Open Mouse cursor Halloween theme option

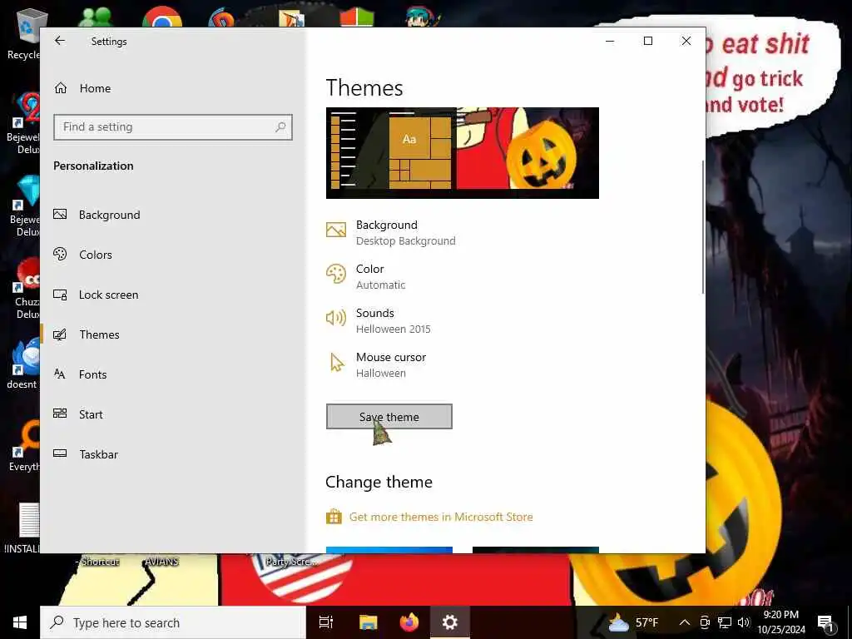[376, 364]
